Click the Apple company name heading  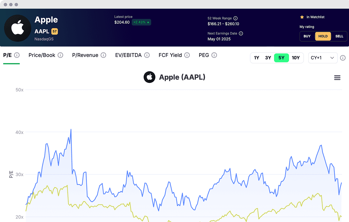[46, 20]
